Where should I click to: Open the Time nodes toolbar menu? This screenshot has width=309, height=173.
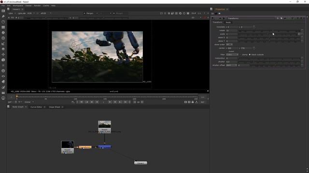pyautogui.click(x=3, y=22)
